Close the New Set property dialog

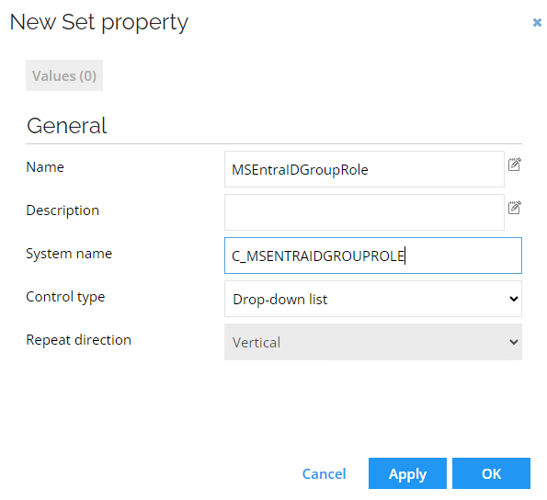[537, 23]
